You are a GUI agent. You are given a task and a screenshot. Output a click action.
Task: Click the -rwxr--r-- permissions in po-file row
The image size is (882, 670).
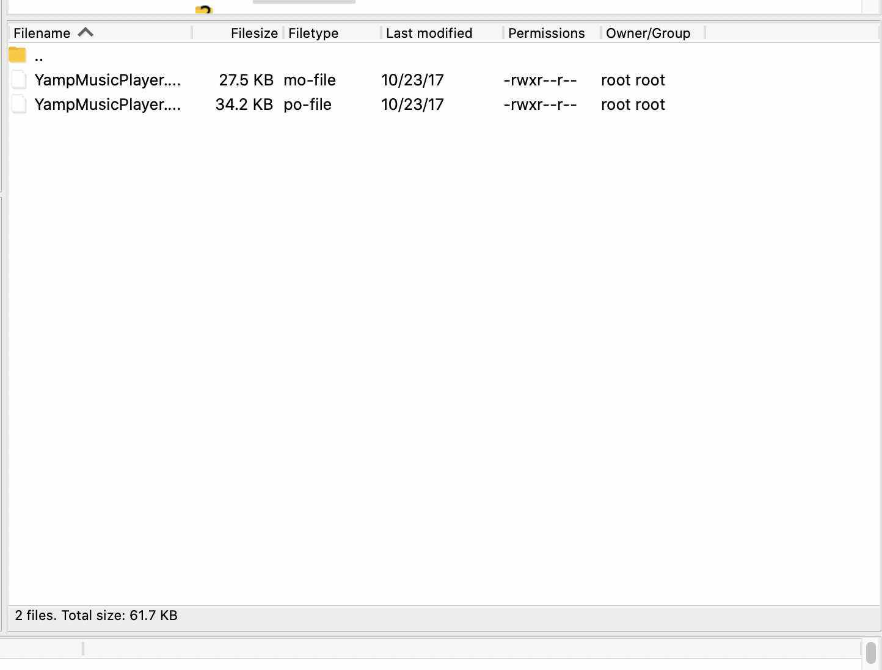click(x=540, y=104)
